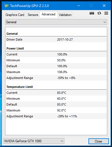112x147 pixels.
Task: Click the arrow on the GPU selection combo box
Action: (62, 141)
